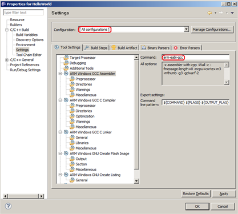Click the forward navigation arrow icon

point(221,13)
